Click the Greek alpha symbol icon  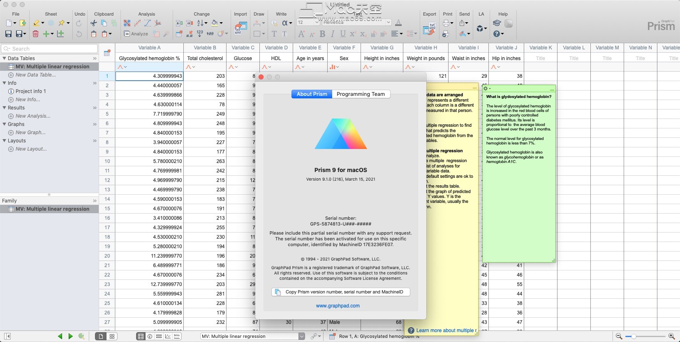tap(285, 23)
